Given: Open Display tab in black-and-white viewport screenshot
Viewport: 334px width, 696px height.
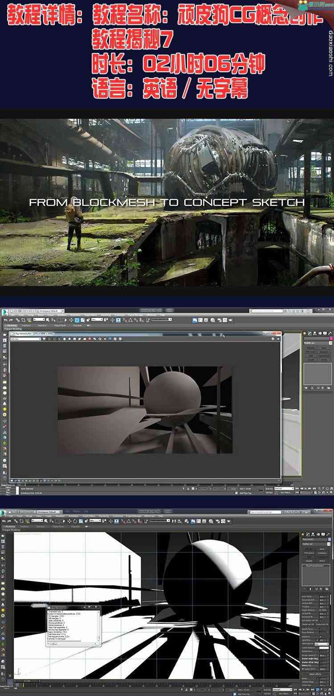Looking at the screenshot, I should coord(323,534).
